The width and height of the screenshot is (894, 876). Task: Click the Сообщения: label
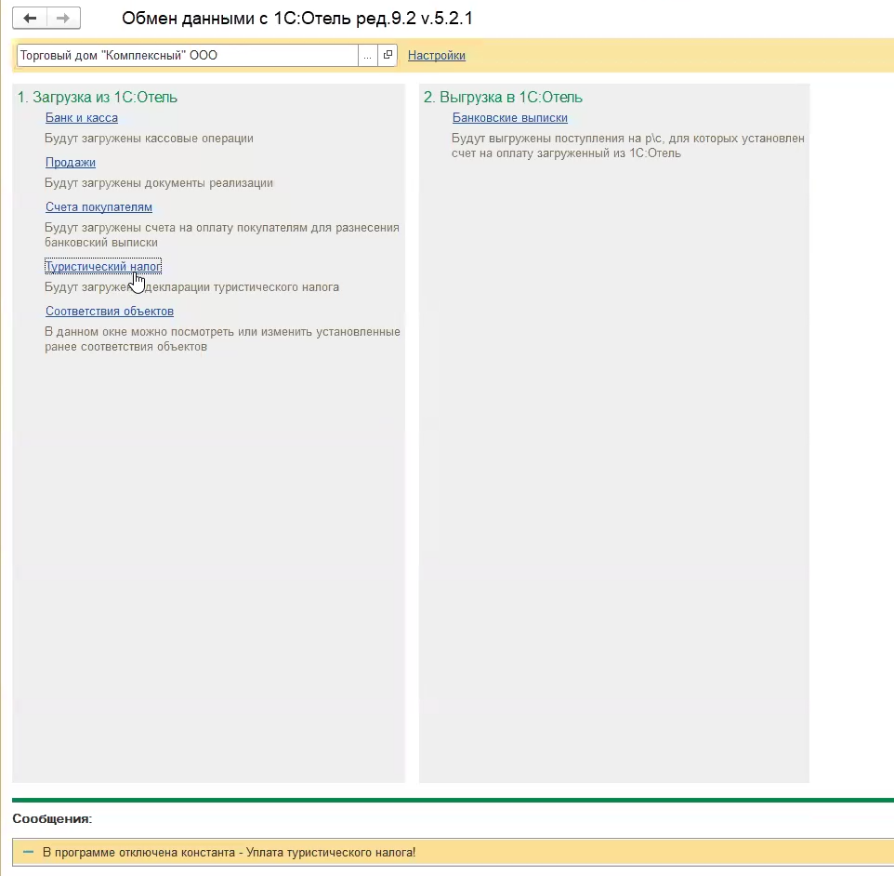(52, 818)
